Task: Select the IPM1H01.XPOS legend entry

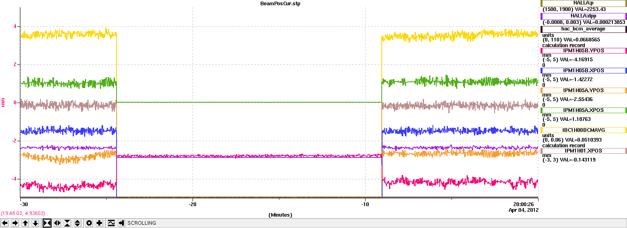Action: click(x=584, y=151)
